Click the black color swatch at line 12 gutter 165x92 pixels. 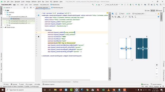click(x=39, y=37)
